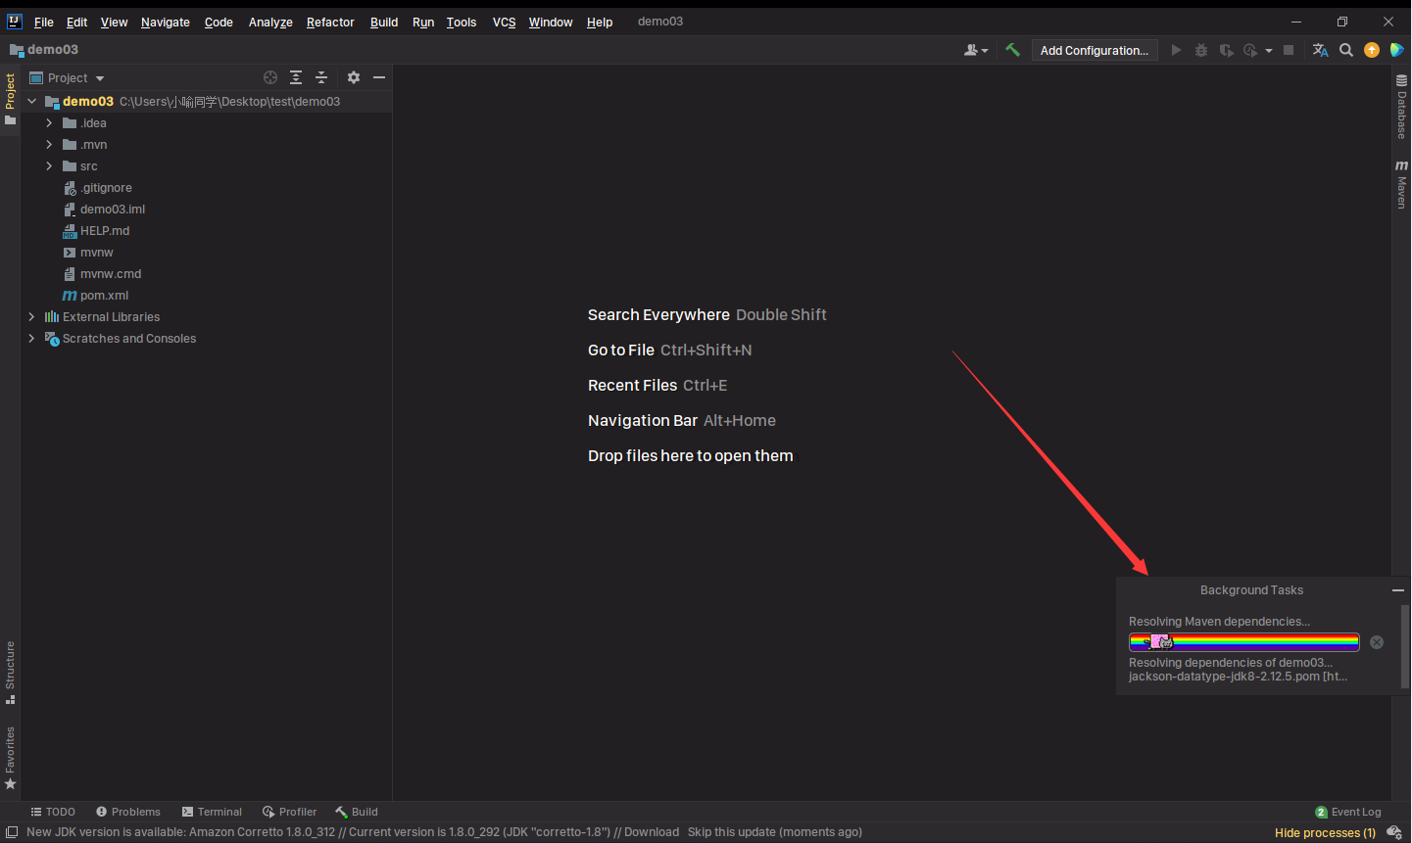Toggle the Project tool window tab
Viewport: 1412px width, 843px height.
pyautogui.click(x=10, y=99)
